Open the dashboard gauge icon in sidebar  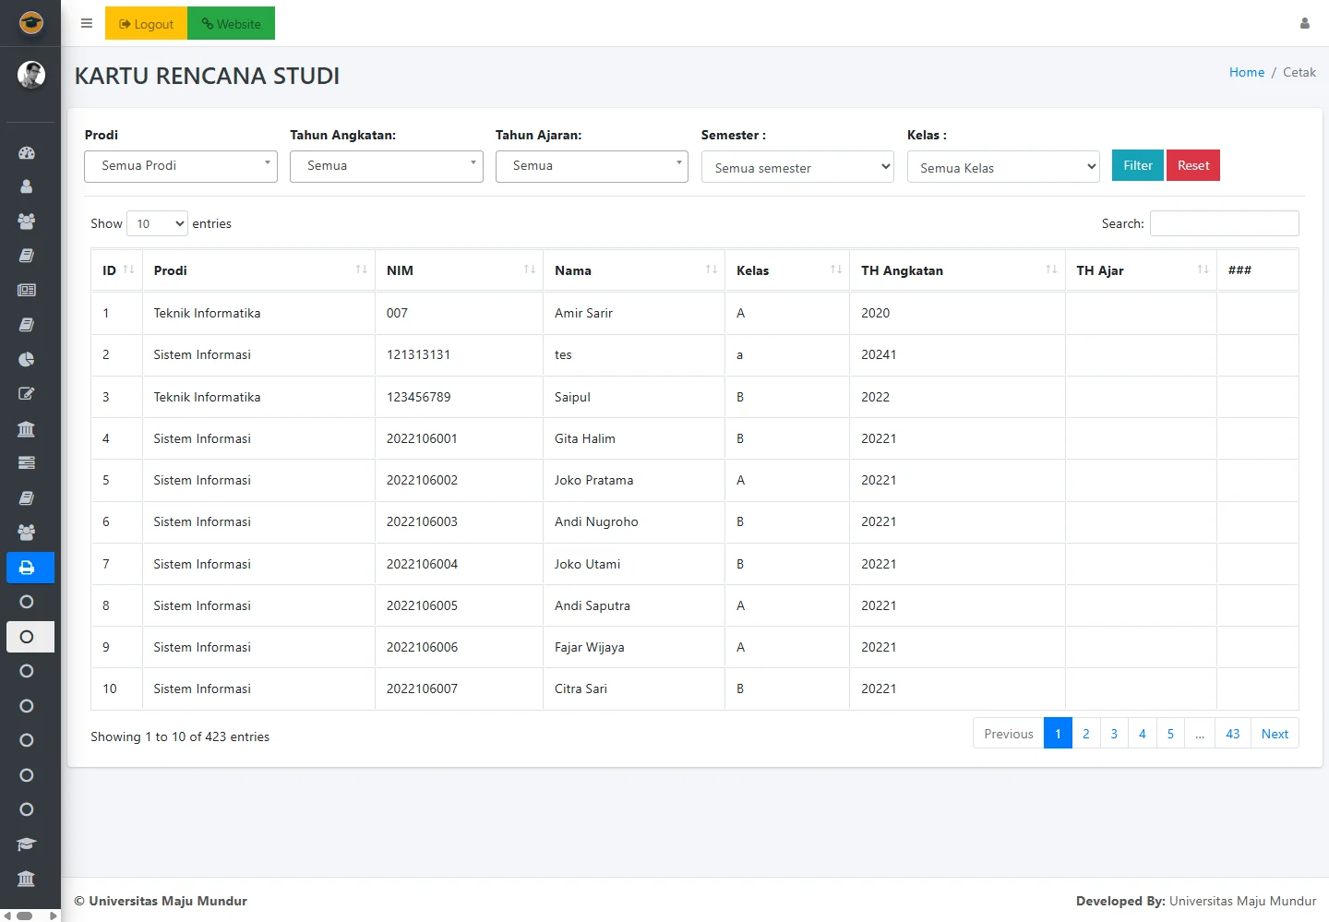[27, 152]
